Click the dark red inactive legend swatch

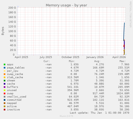pyautogui.click(x=5, y=110)
